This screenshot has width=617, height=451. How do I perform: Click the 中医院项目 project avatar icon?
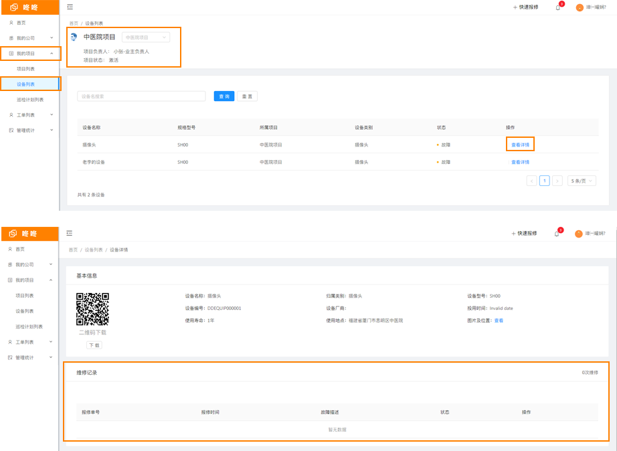74,37
